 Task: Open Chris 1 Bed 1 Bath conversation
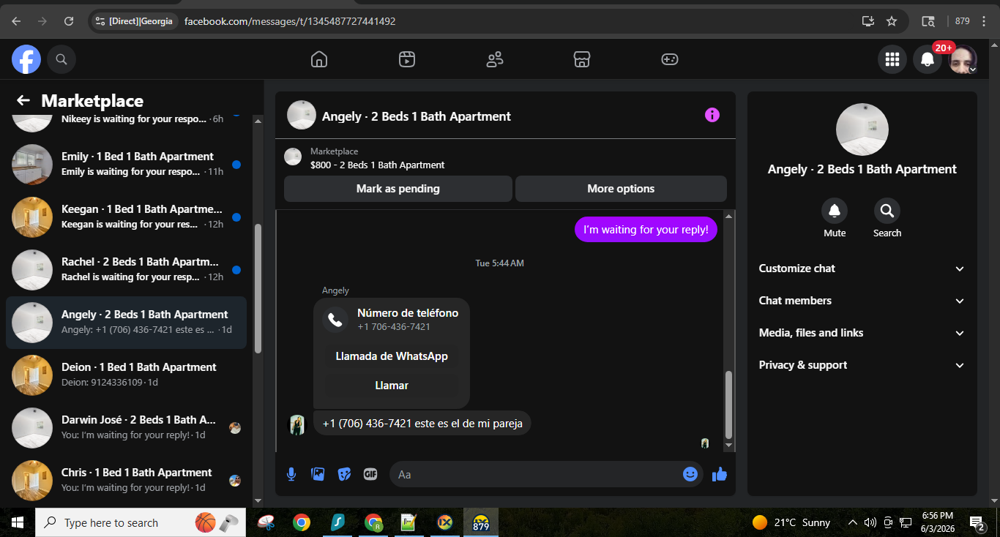tap(126, 481)
